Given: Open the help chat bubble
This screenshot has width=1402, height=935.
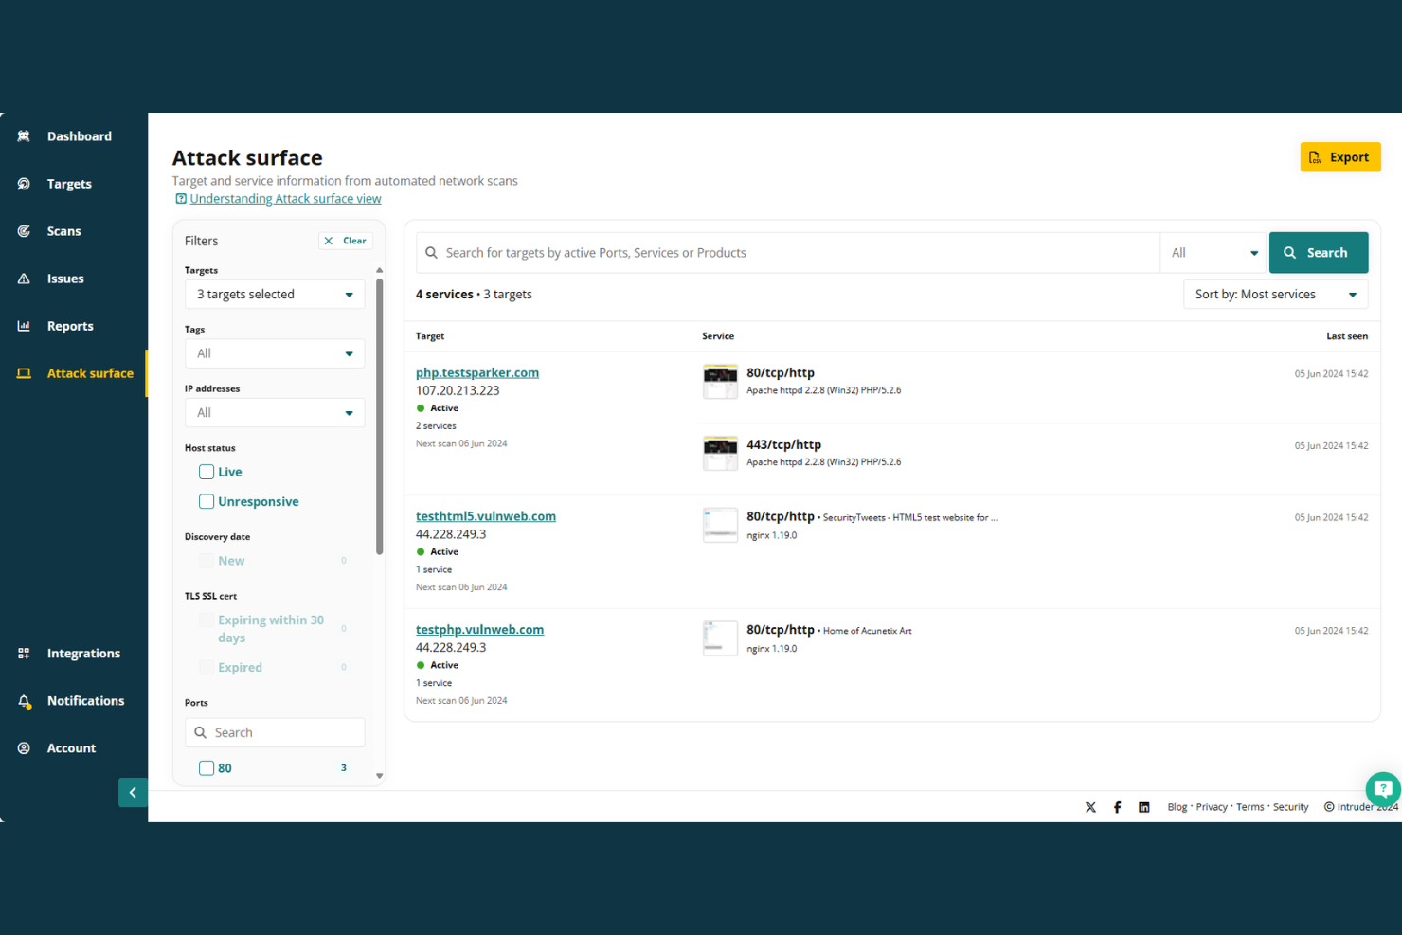Looking at the screenshot, I should [x=1382, y=788].
